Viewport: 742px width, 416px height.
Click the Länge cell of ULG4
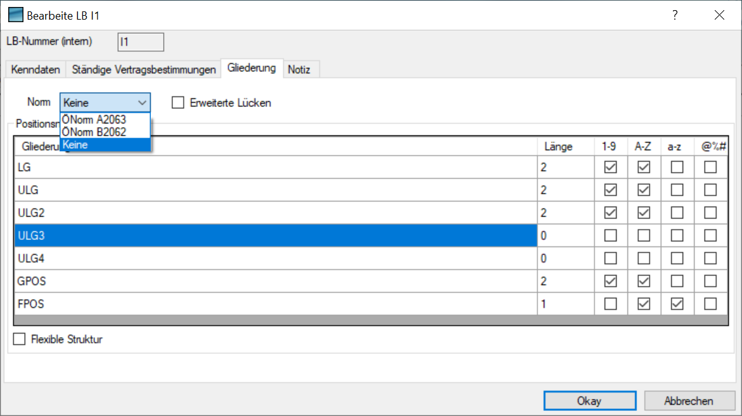click(x=565, y=258)
